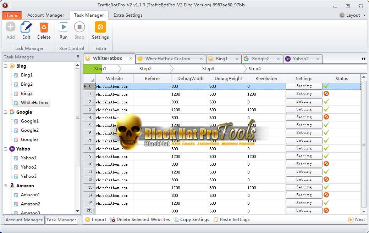This screenshot has width=369, height=233.
Task: Click Delete Selected Websites icon
Action: click(x=112, y=220)
